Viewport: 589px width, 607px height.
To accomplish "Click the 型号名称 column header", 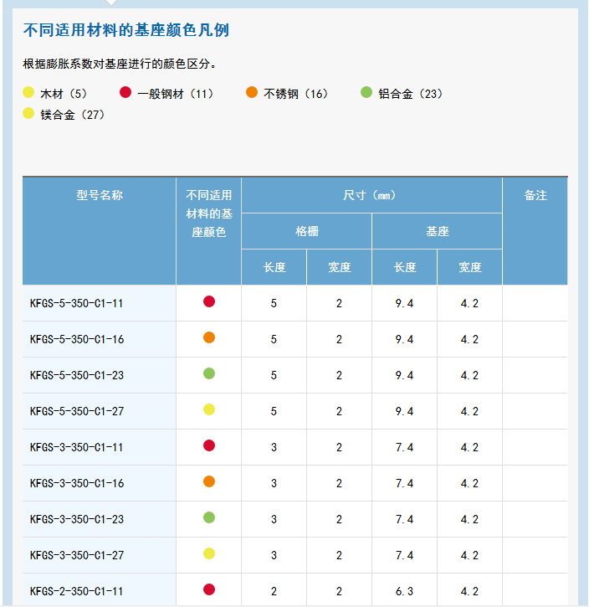I will click(100, 231).
